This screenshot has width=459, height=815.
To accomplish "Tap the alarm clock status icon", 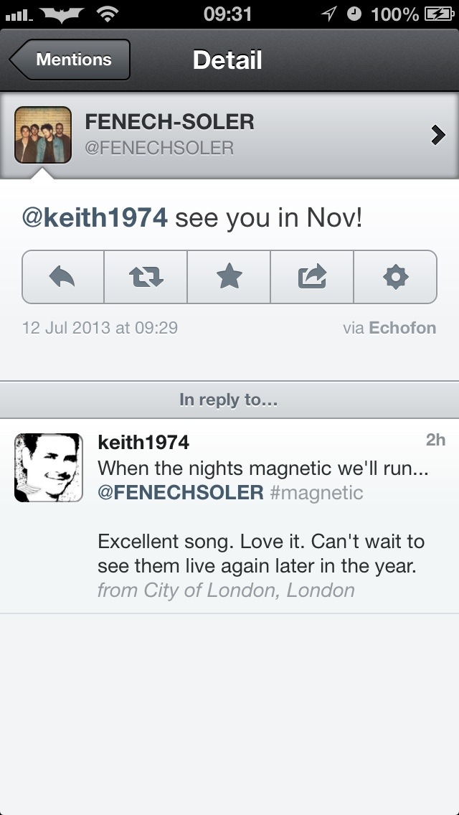I will 354,14.
